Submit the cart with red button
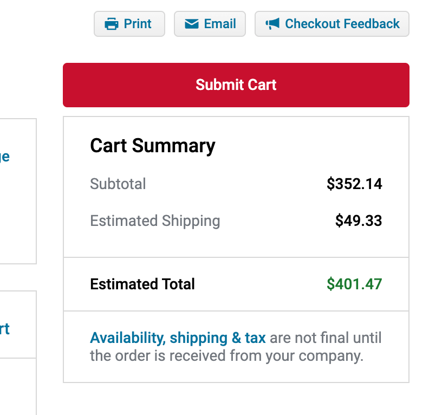This screenshot has width=429, height=415. click(x=236, y=85)
